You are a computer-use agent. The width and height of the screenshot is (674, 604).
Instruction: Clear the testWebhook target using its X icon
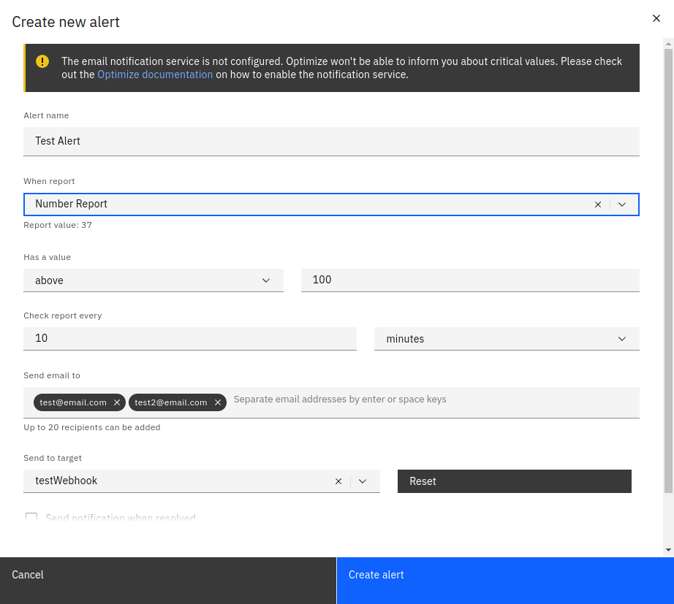coord(338,481)
